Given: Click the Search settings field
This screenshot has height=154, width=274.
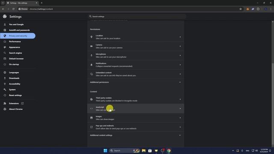Looking at the screenshot, I should coord(137,16).
